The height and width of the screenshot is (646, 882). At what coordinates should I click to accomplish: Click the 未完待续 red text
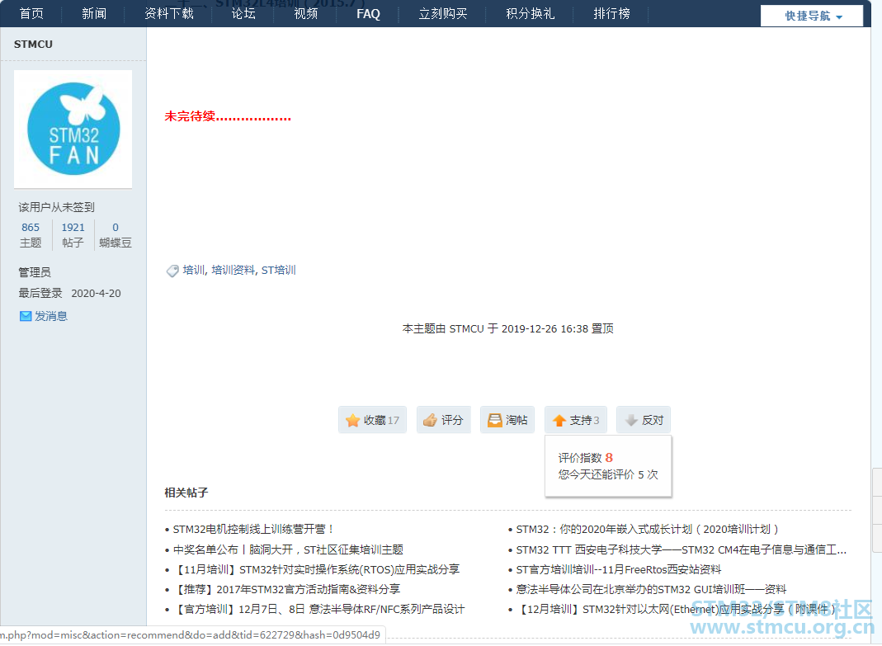(x=227, y=116)
